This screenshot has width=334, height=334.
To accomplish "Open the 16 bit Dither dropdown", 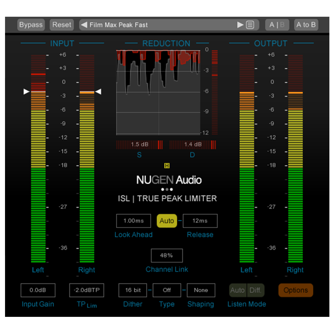I will [133, 290].
